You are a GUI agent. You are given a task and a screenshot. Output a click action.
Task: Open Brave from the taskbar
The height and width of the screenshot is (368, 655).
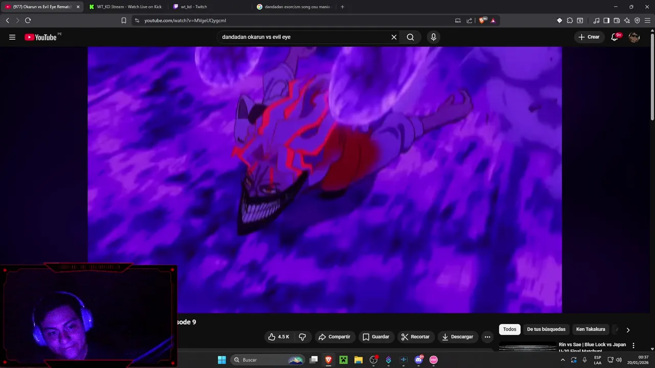[329, 360]
